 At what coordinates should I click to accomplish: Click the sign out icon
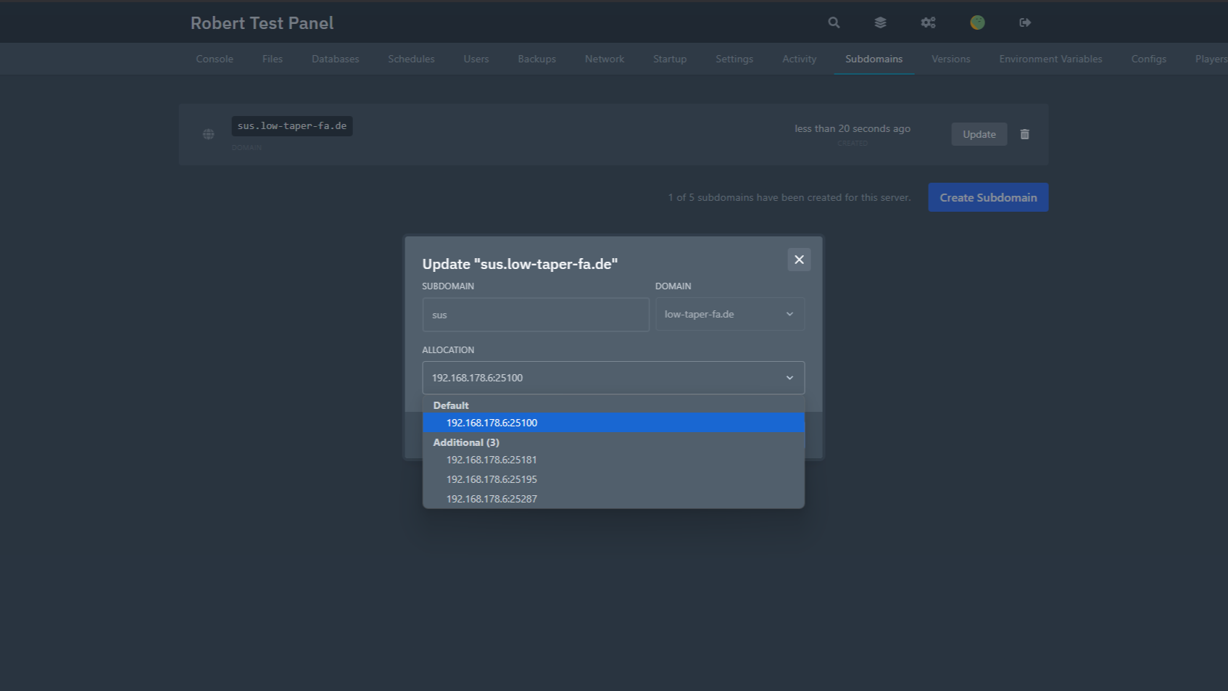1025,22
